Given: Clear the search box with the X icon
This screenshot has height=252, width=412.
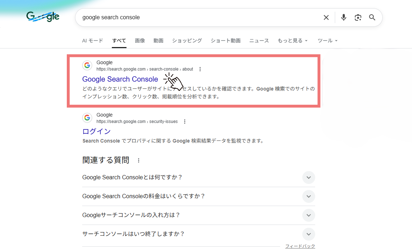Looking at the screenshot, I should [326, 17].
